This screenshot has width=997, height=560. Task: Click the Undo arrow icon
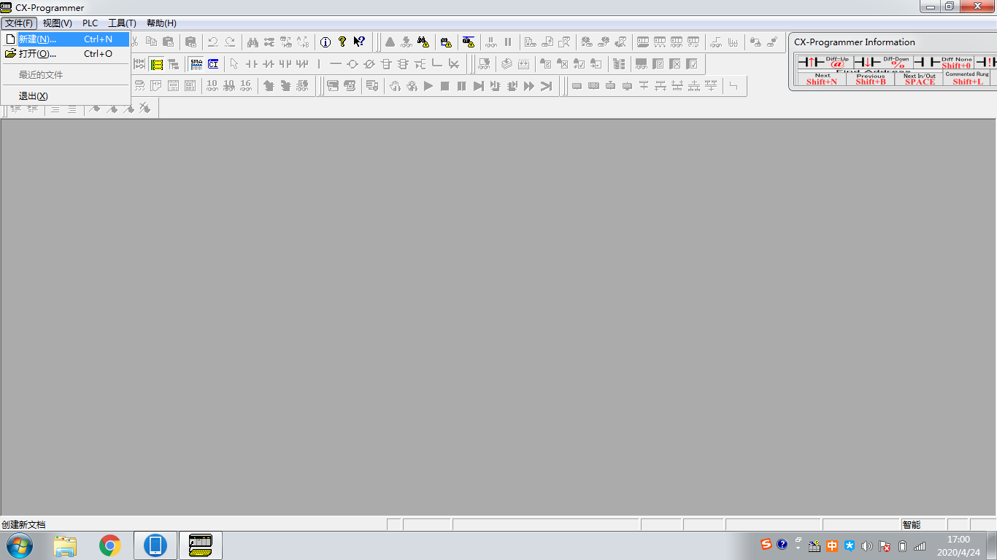[213, 42]
